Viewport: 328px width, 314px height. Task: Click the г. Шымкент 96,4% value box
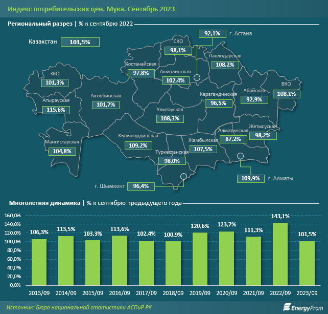point(141,186)
